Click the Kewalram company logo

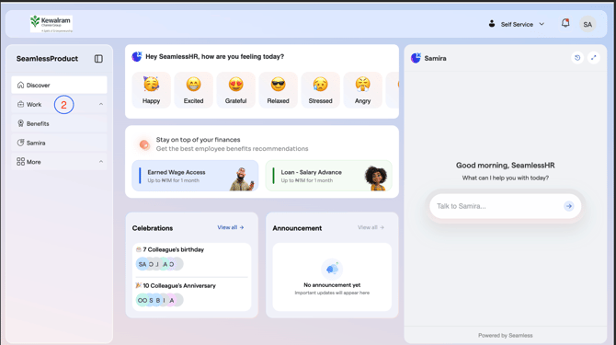click(x=51, y=24)
